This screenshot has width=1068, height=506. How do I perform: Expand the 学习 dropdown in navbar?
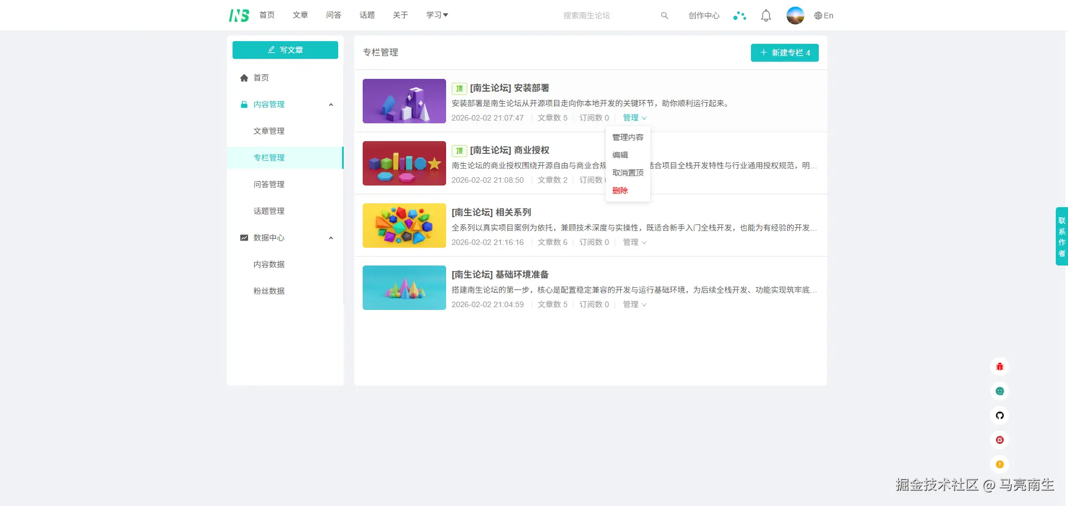tap(437, 15)
